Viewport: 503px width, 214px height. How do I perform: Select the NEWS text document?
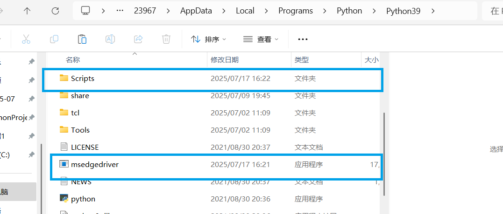(213, 182)
